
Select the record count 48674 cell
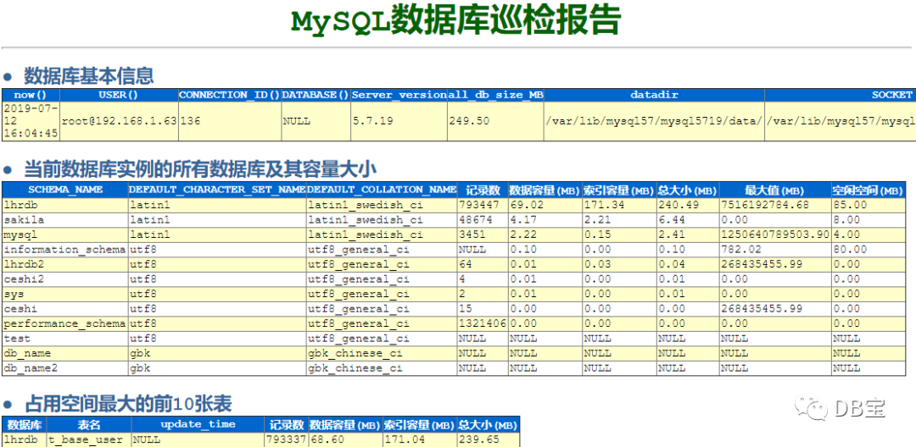click(x=483, y=220)
